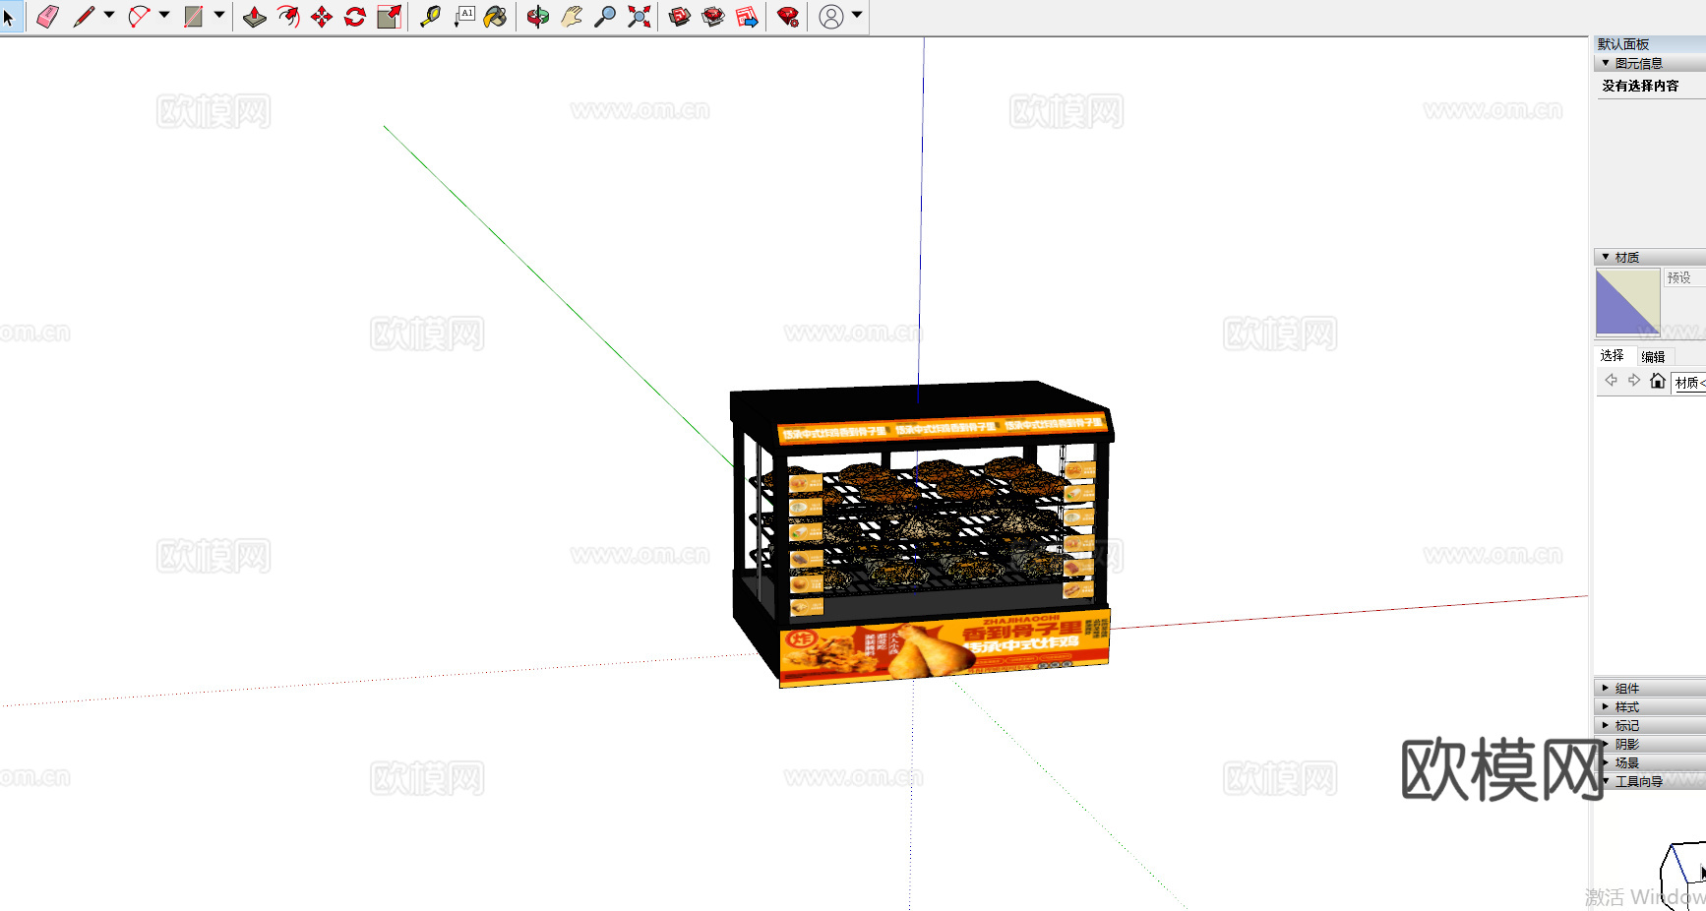
Task: Select the Rectangle shape tool
Action: [194, 17]
